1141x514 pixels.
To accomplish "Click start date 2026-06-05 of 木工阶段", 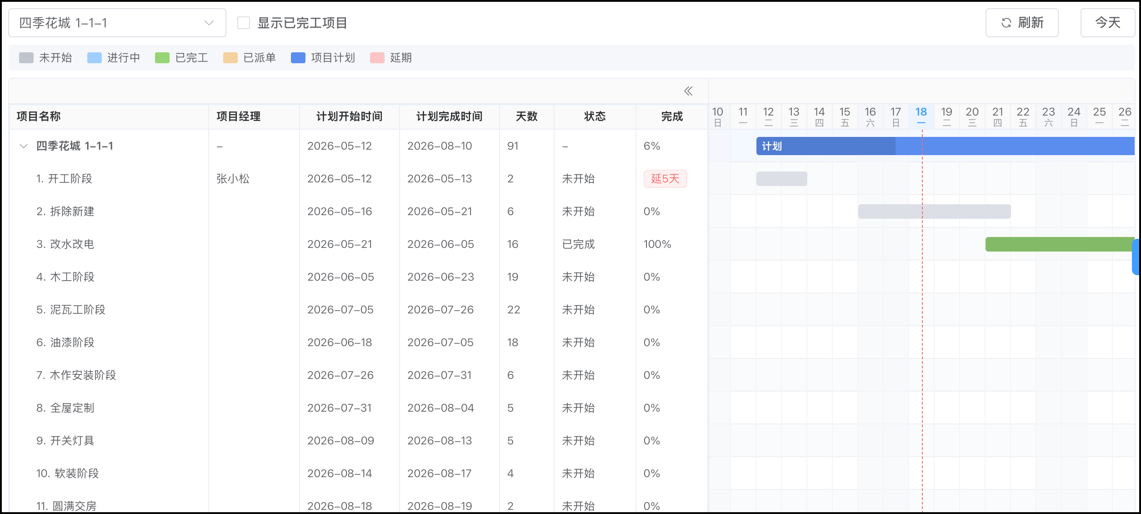I will (x=340, y=277).
